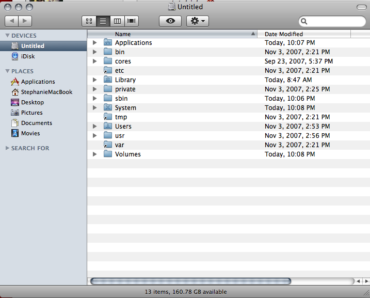370x298 pixels.
Task: Click the Library folder icon
Action: pos(108,80)
